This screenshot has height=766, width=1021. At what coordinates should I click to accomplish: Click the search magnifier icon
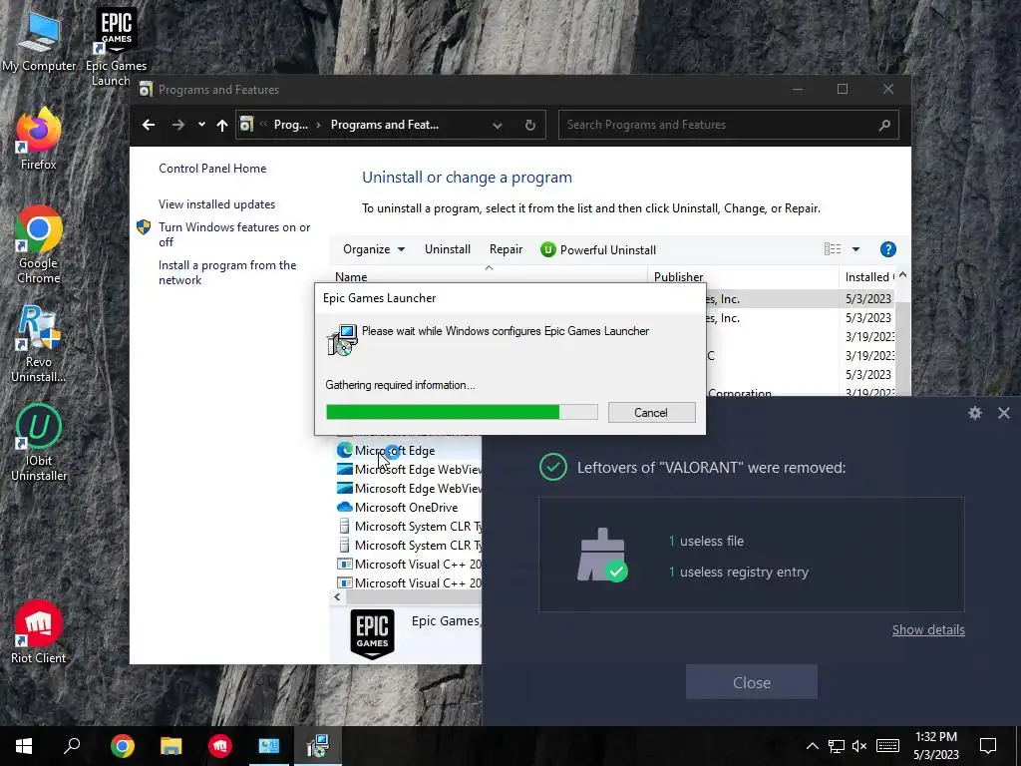click(884, 125)
